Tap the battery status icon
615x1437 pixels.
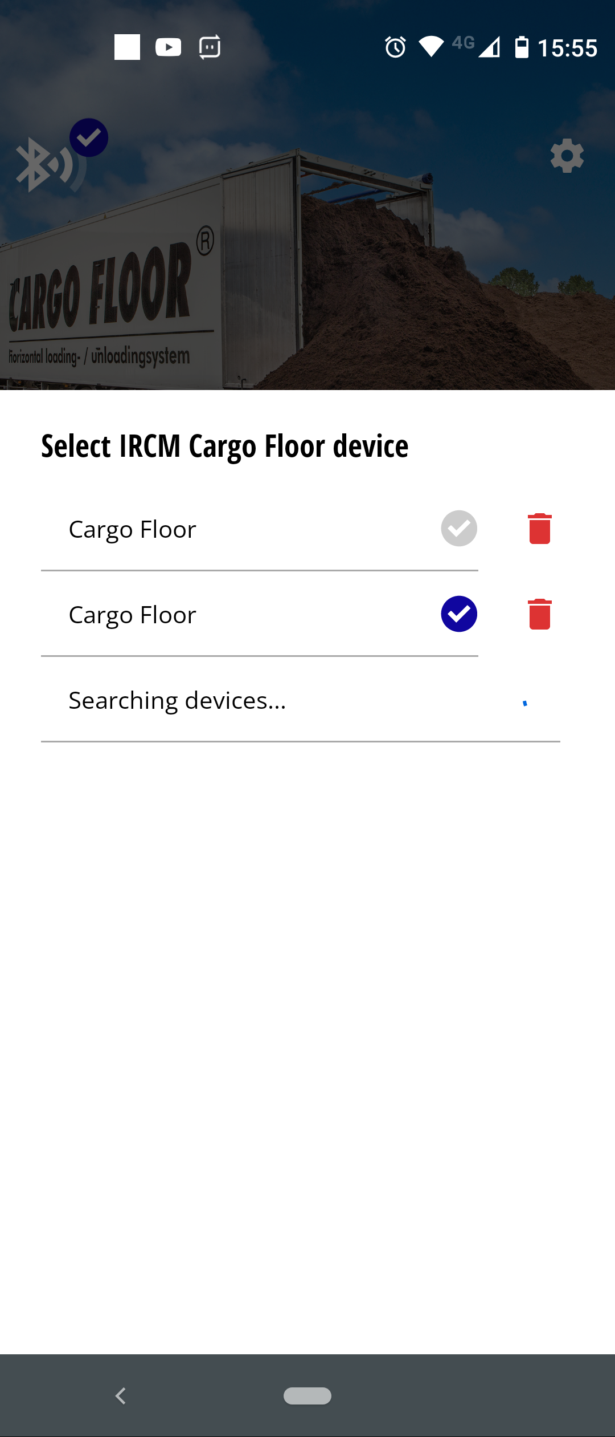(x=522, y=48)
